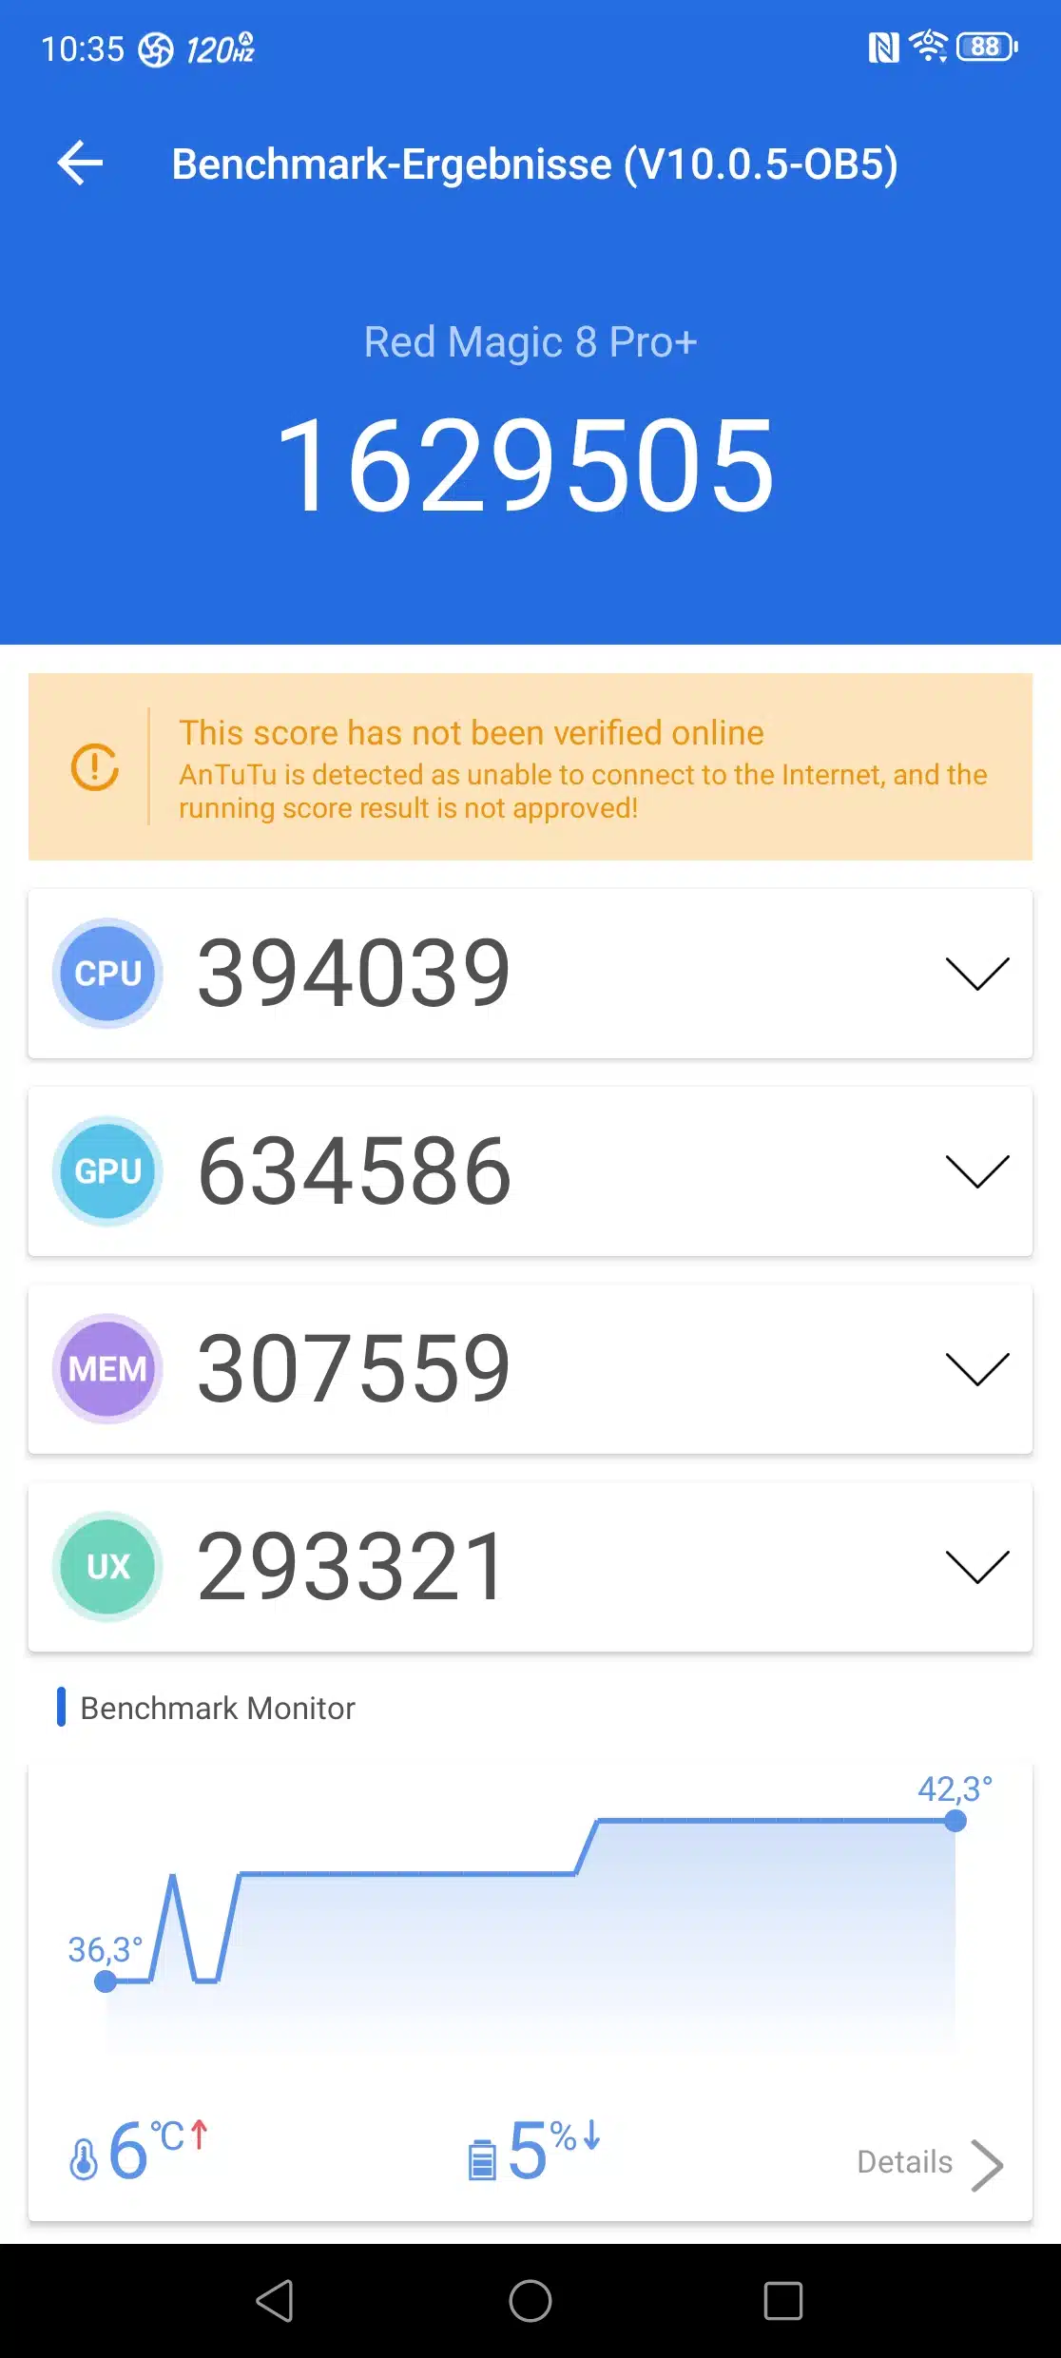This screenshot has height=2358, width=1061.
Task: Select the 42,3° endpoint on temperature graph
Action: pos(955,1821)
